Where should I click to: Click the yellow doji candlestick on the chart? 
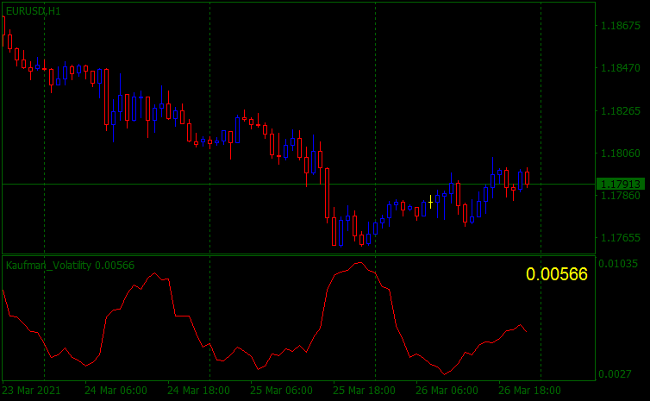(x=431, y=202)
